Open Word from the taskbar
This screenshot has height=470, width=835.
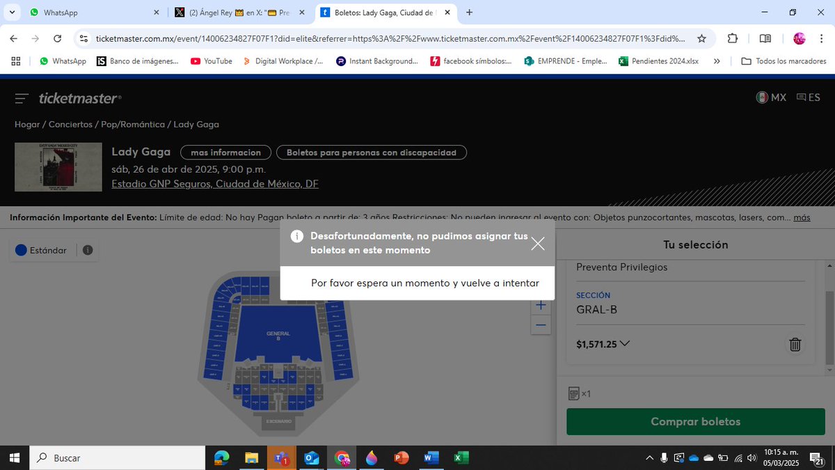pos(431,457)
